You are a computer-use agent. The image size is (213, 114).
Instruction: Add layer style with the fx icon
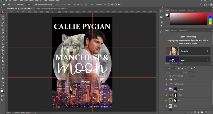tap(191, 112)
